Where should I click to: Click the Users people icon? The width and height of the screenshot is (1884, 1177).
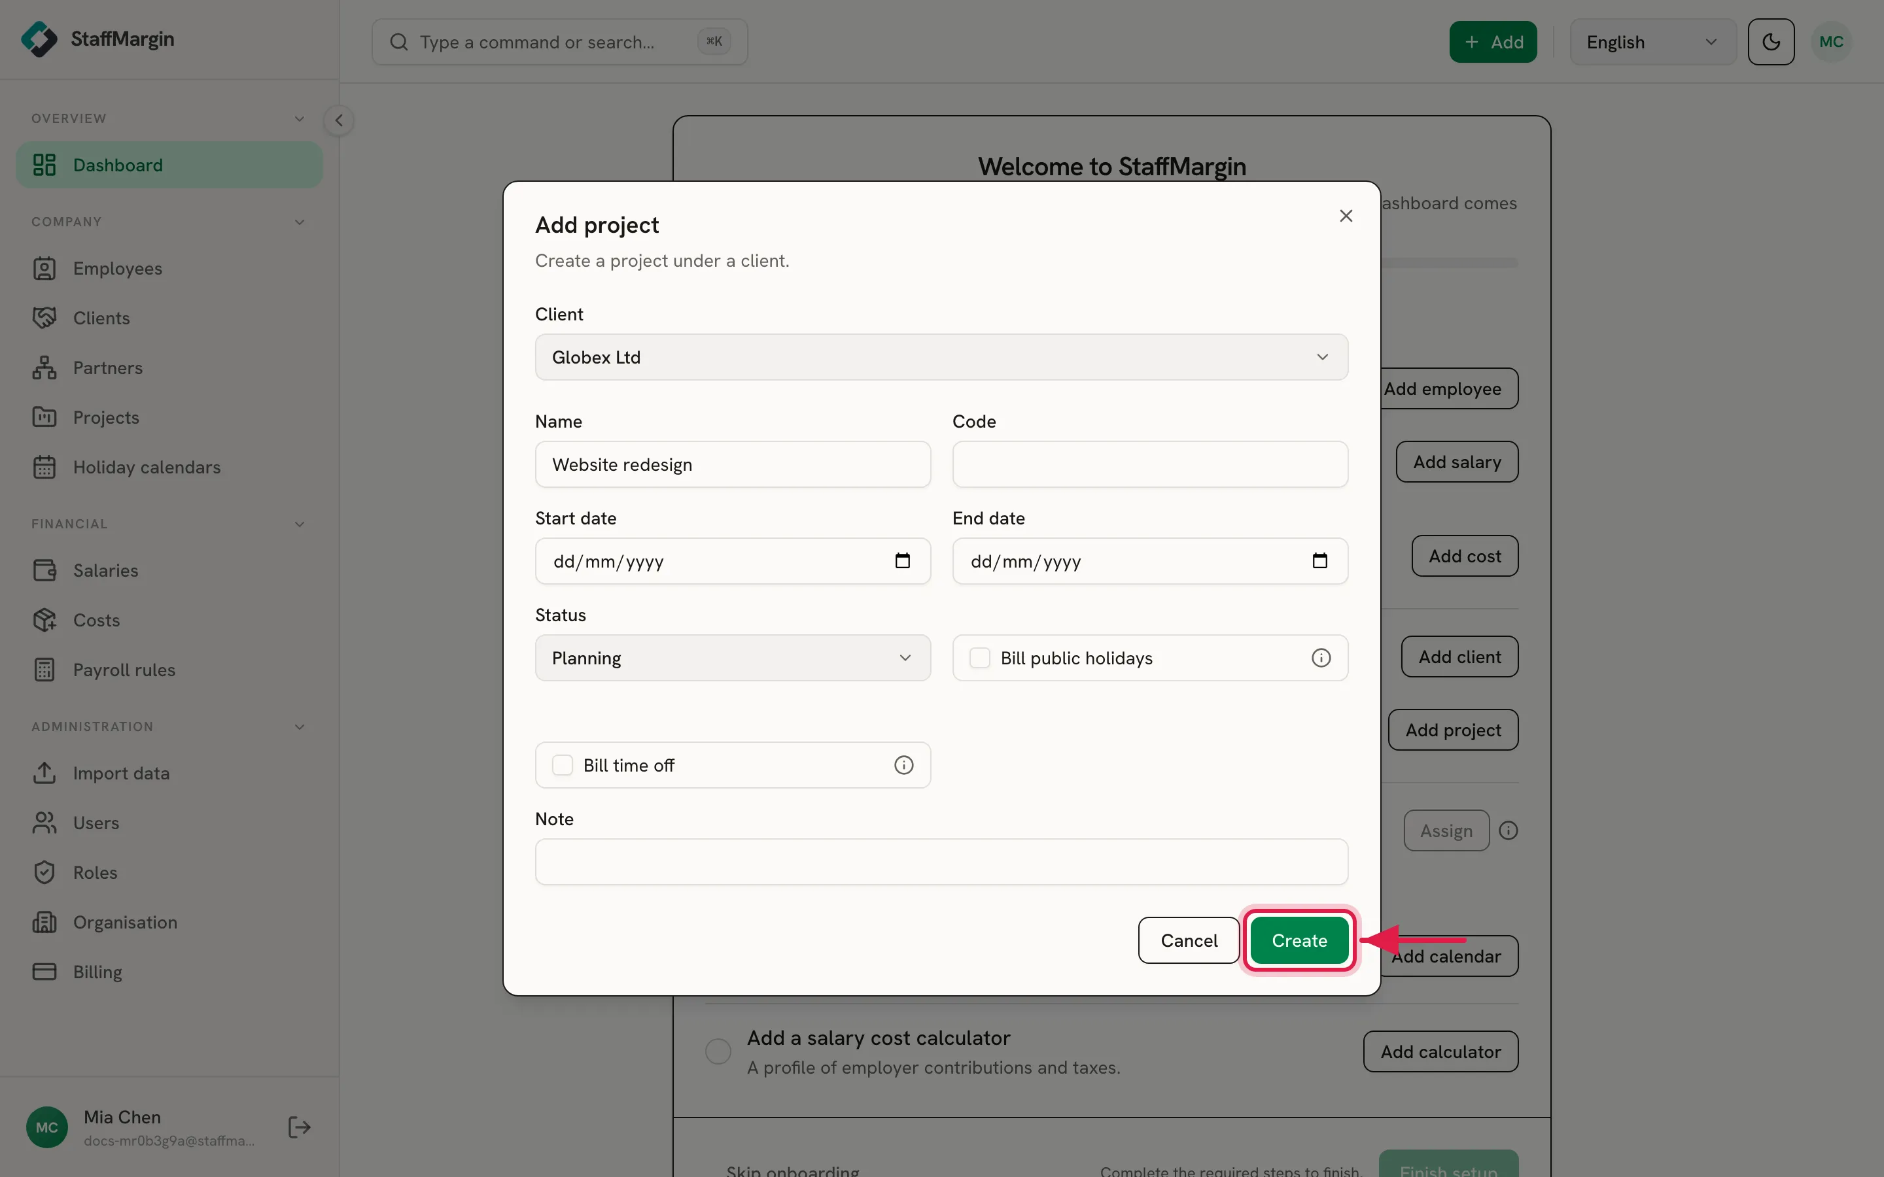[x=44, y=823]
